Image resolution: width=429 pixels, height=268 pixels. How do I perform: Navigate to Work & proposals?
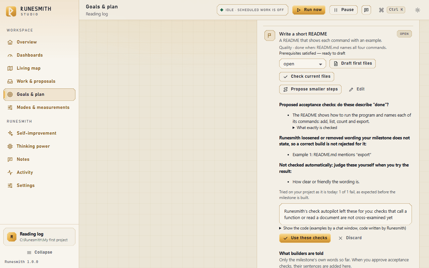coord(40,81)
